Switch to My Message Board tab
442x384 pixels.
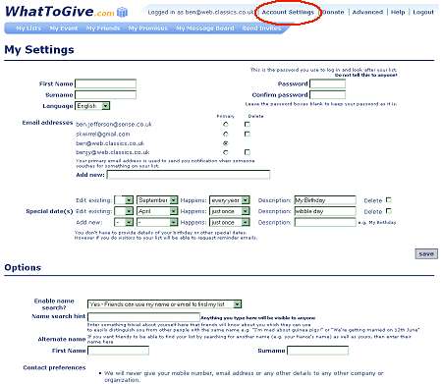[x=205, y=28]
